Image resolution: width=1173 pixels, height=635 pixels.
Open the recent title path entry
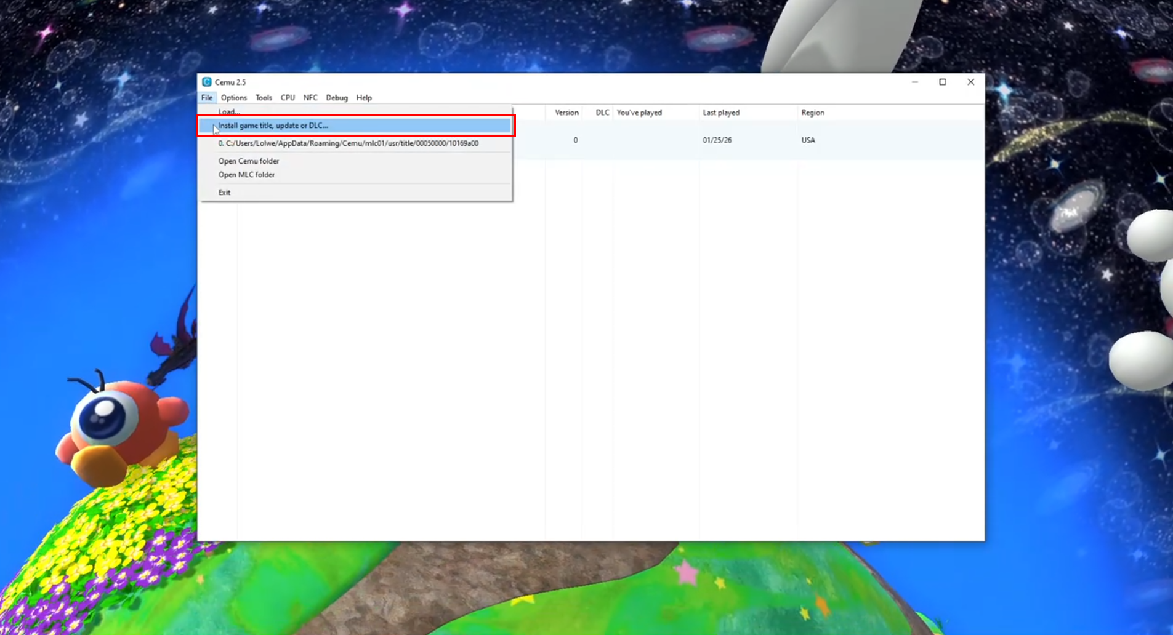349,143
